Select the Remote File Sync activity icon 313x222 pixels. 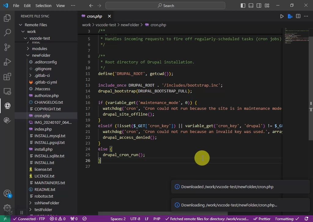coord(7,106)
